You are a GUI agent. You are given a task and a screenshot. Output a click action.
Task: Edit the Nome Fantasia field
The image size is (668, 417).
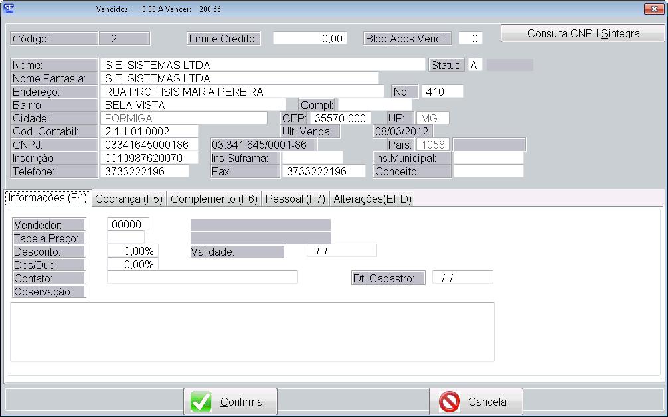(239, 78)
